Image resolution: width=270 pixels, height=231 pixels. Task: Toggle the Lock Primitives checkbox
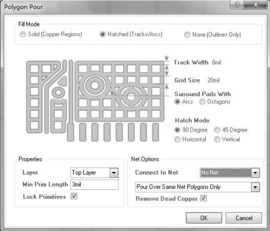[74, 196]
